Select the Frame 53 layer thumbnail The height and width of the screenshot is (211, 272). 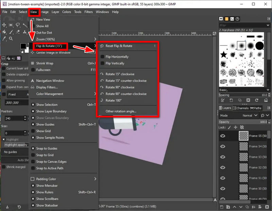(244, 157)
